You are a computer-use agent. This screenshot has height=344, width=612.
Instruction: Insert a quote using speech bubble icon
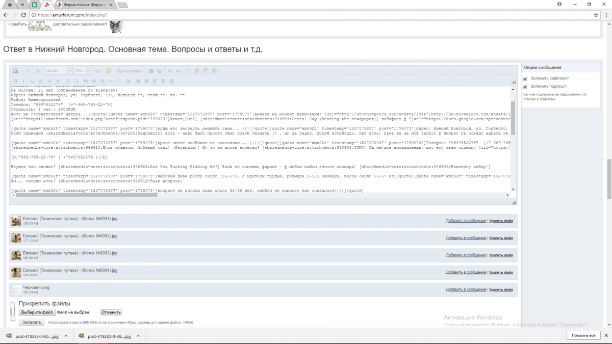coord(119,81)
